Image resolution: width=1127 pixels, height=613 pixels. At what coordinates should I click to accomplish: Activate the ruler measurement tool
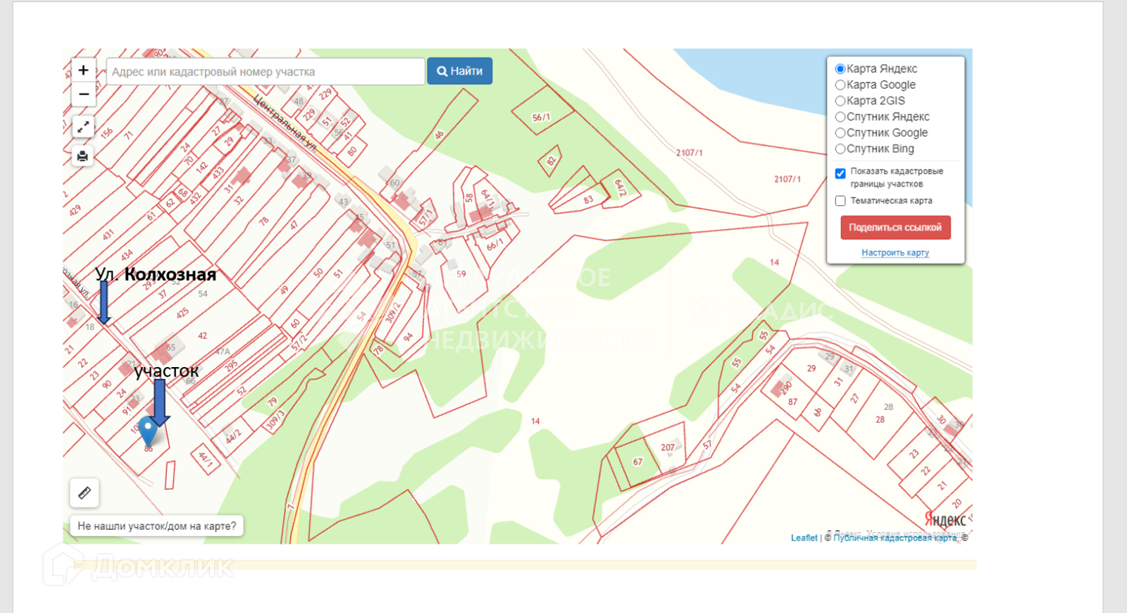coord(85,493)
